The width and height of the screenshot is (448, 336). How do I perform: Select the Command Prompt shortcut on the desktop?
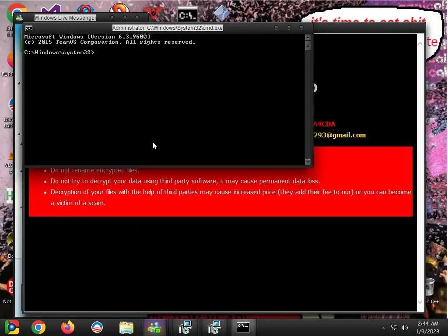point(187,15)
